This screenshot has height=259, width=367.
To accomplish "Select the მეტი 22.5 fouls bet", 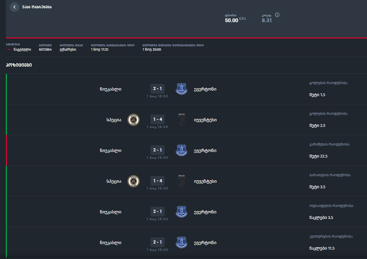I will point(318,156).
